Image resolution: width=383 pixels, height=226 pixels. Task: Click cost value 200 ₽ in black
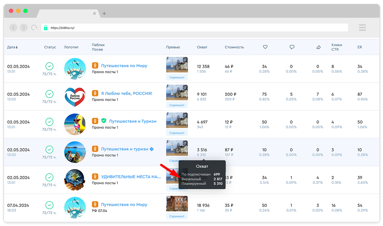point(230,94)
